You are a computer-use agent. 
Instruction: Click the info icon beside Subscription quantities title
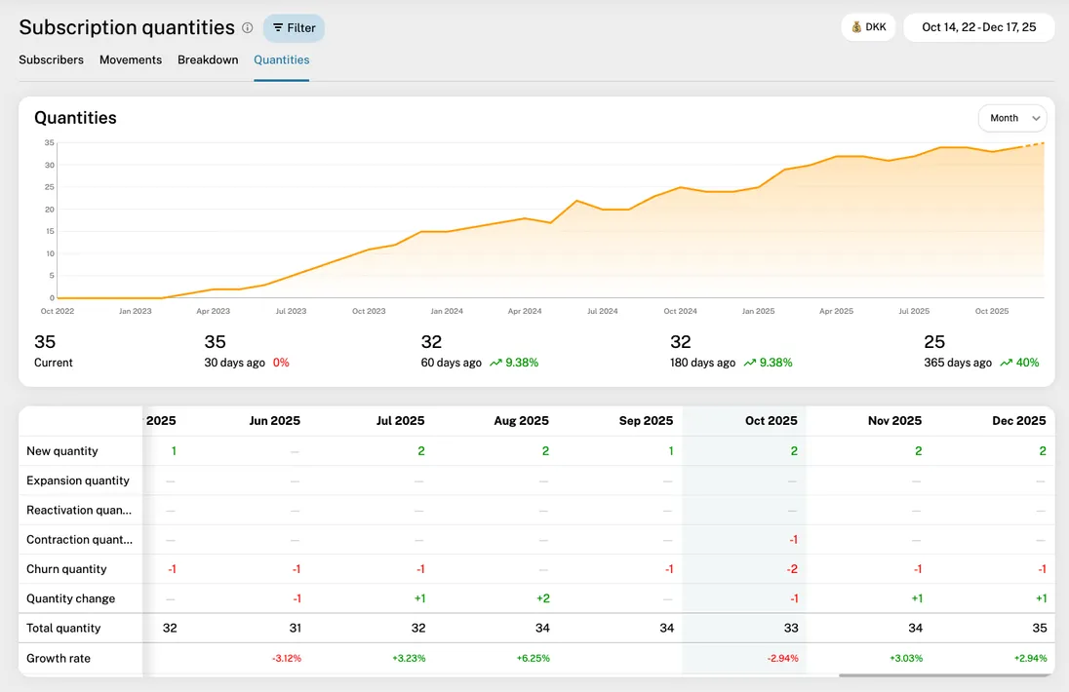(x=247, y=27)
